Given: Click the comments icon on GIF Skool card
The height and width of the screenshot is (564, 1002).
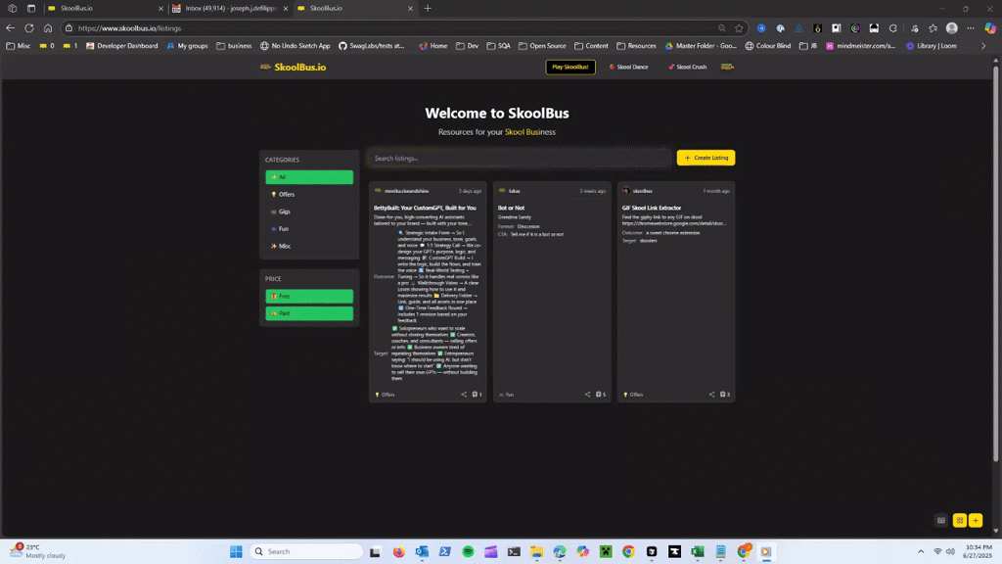Looking at the screenshot, I should (725, 395).
